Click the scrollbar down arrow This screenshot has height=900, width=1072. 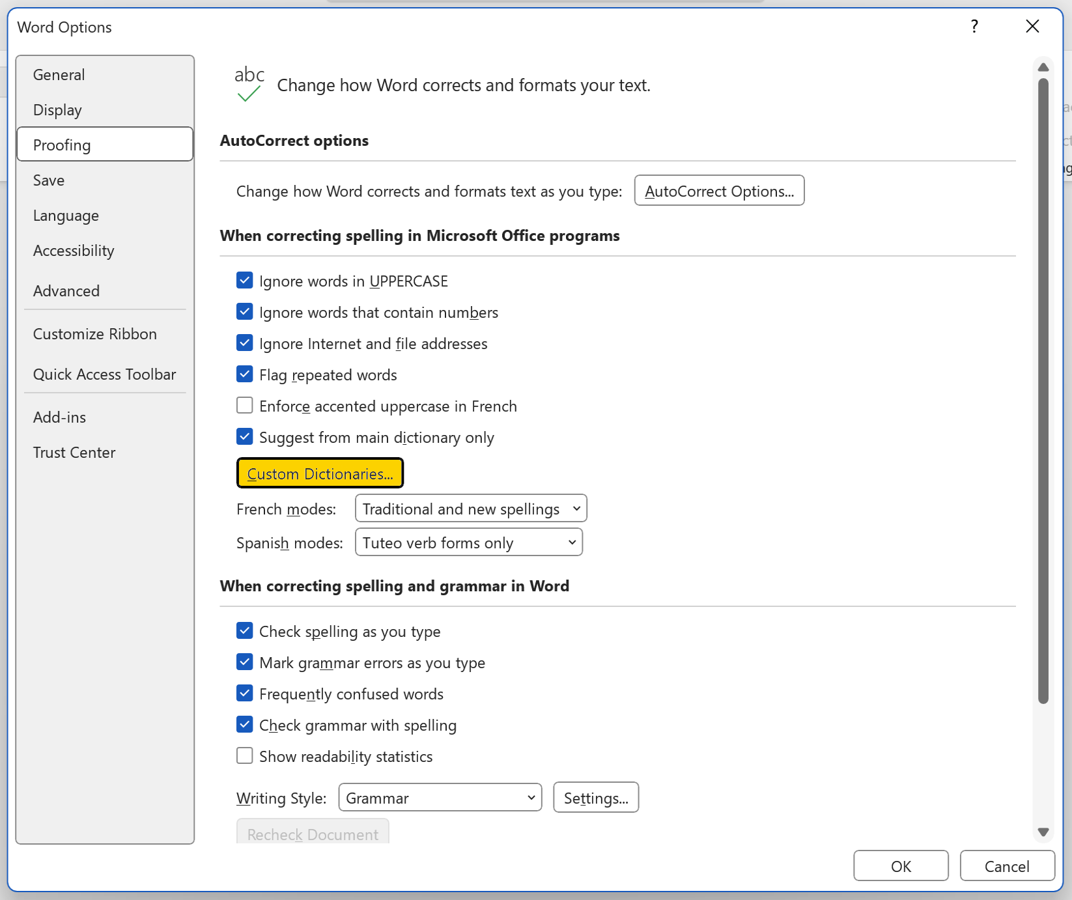click(1043, 832)
